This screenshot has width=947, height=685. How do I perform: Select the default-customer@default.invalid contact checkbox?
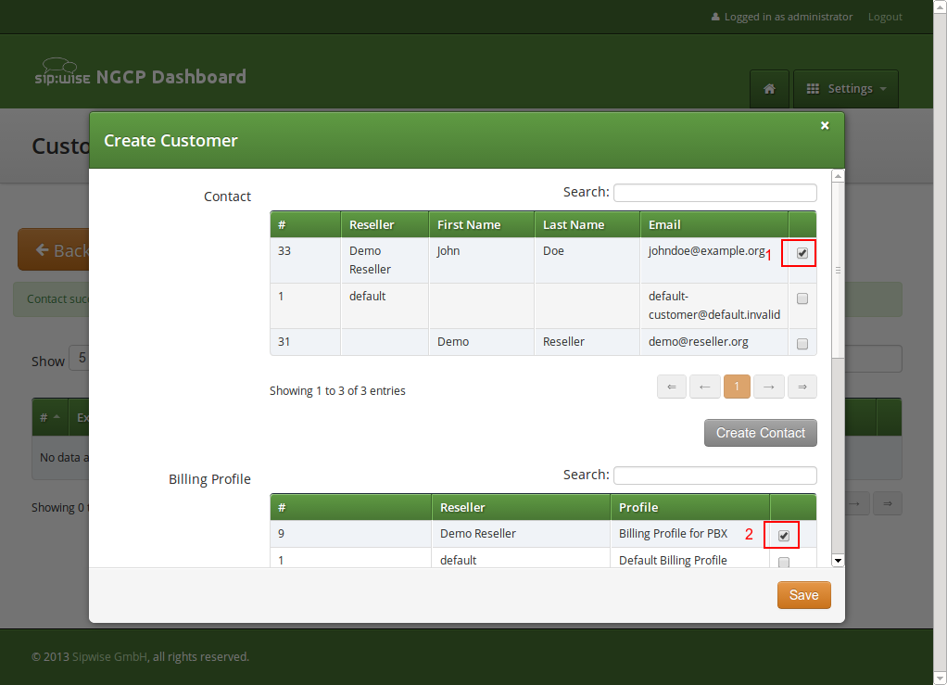pos(802,298)
